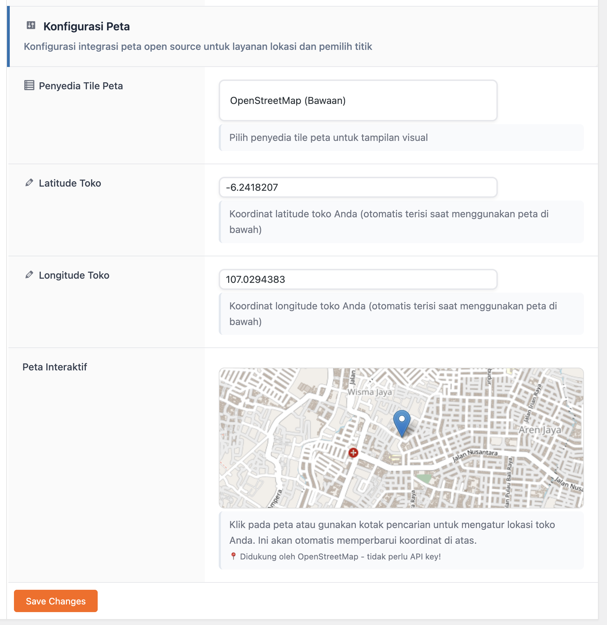The height and width of the screenshot is (625, 607).
Task: Click the Jalan Nusantara road label on map
Action: (x=475, y=454)
